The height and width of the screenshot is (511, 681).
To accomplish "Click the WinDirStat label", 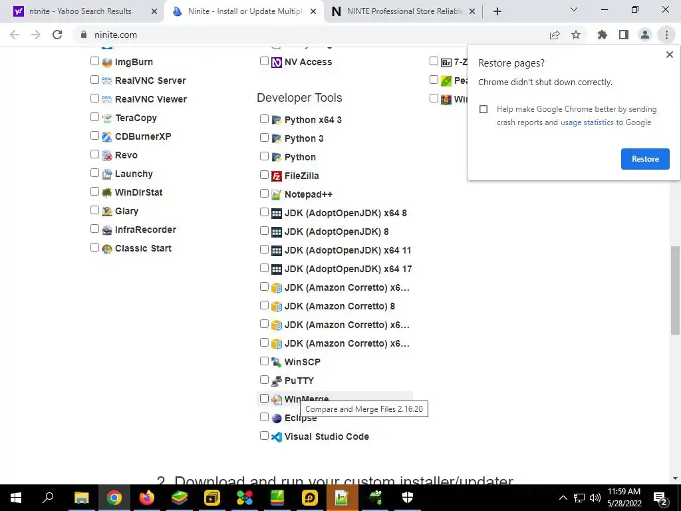I will tap(138, 192).
